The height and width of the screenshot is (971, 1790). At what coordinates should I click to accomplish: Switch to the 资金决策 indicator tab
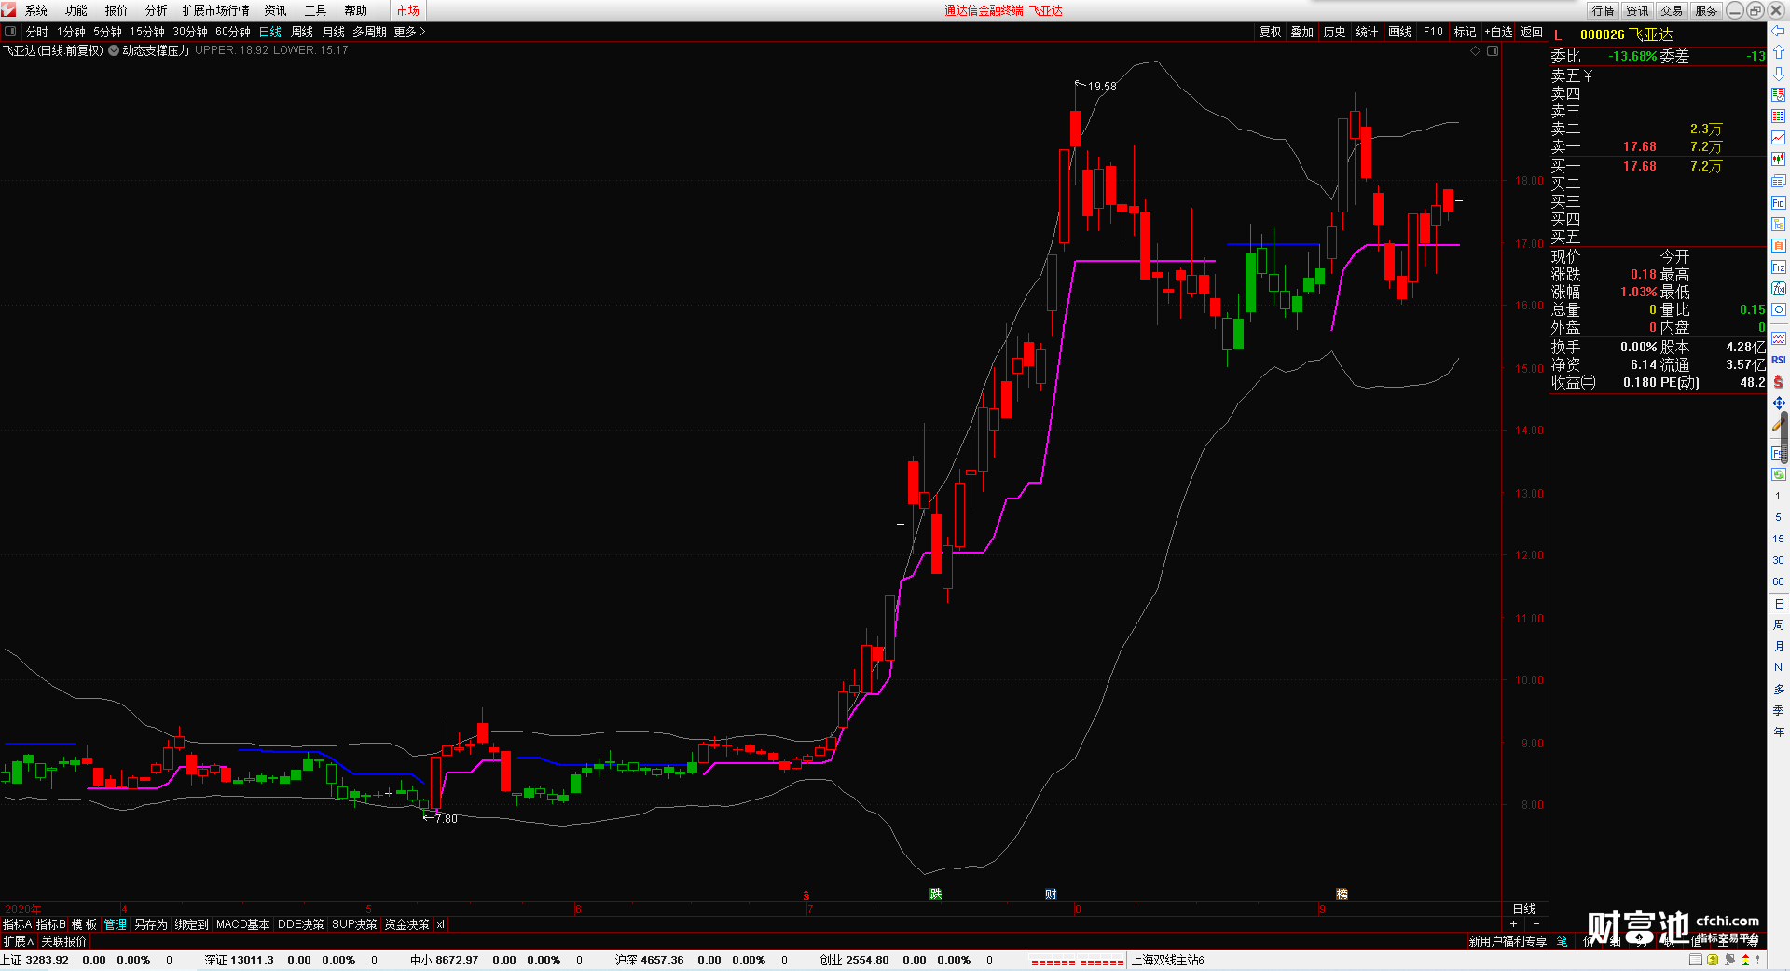(406, 924)
